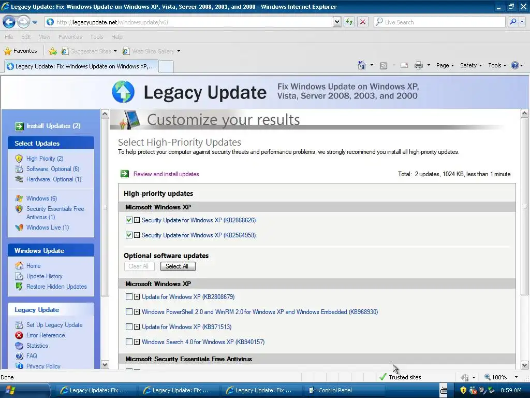Viewport: 530px width, 398px height.
Task: Click the Refresh page icon
Action: coord(349,22)
